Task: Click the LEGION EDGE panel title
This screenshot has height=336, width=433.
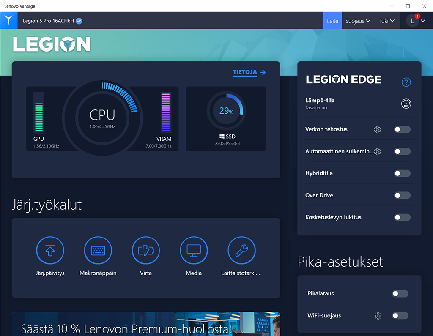Action: [343, 79]
